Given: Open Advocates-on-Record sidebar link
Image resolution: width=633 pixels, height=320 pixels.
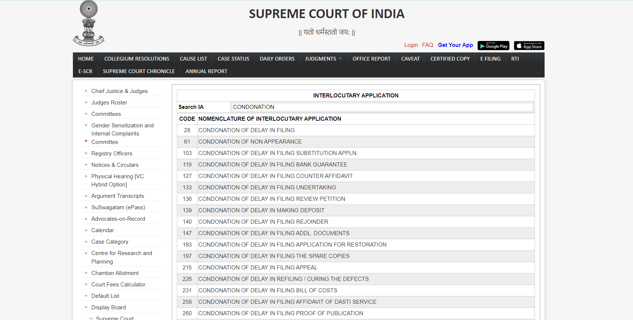Looking at the screenshot, I should (118, 219).
